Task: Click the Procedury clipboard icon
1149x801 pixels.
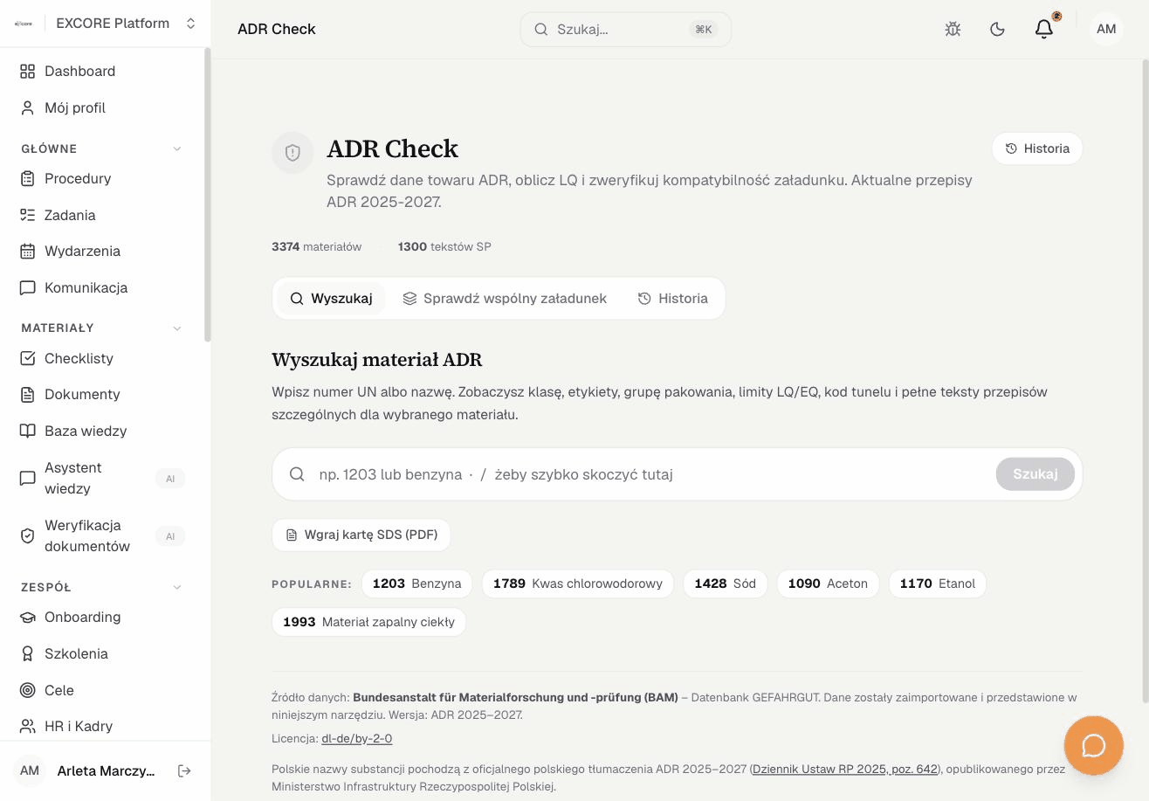Action: tap(28, 178)
